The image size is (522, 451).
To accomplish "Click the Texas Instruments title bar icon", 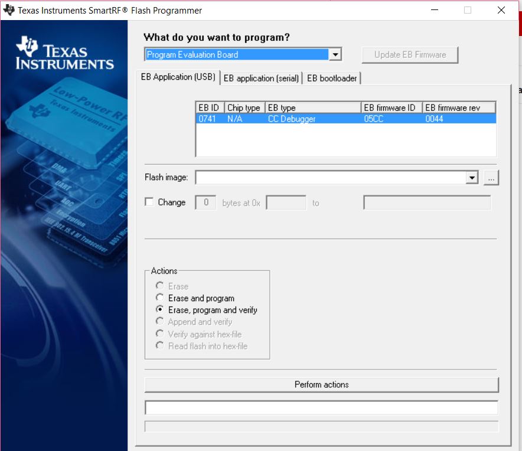I will tap(9, 10).
